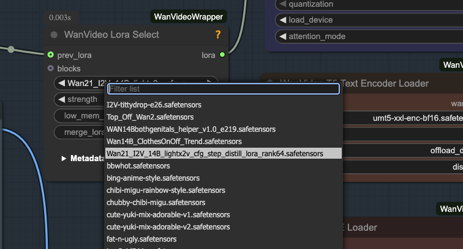Select I2V-tittydrop-e26.safetensors from the list

tap(224, 105)
